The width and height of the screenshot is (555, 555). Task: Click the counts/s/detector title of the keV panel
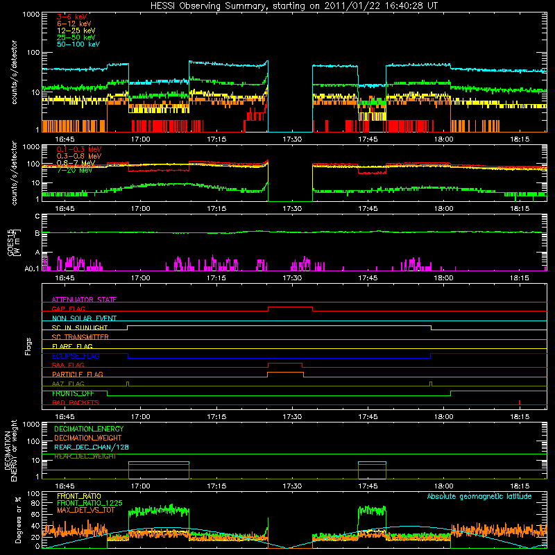(x=14, y=72)
